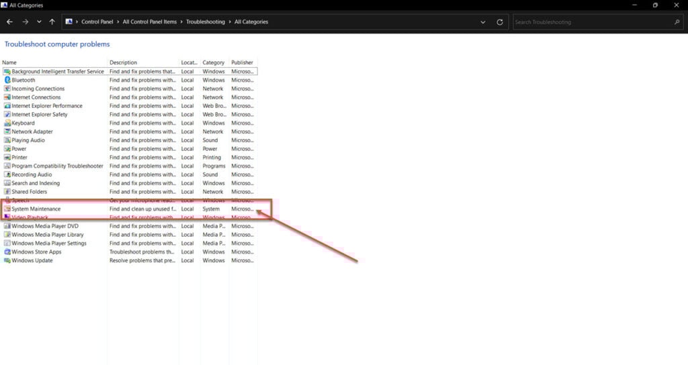Select the System Maintenance troubleshooter name

click(36, 209)
